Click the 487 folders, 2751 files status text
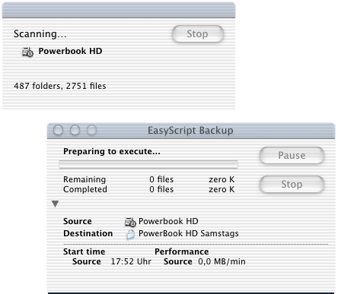 tap(60, 86)
